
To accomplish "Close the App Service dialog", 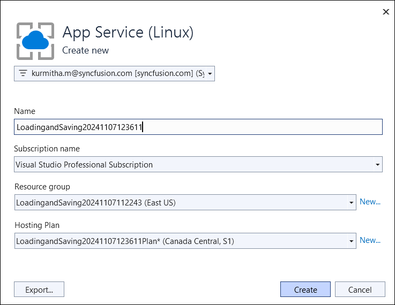I will [386, 12].
